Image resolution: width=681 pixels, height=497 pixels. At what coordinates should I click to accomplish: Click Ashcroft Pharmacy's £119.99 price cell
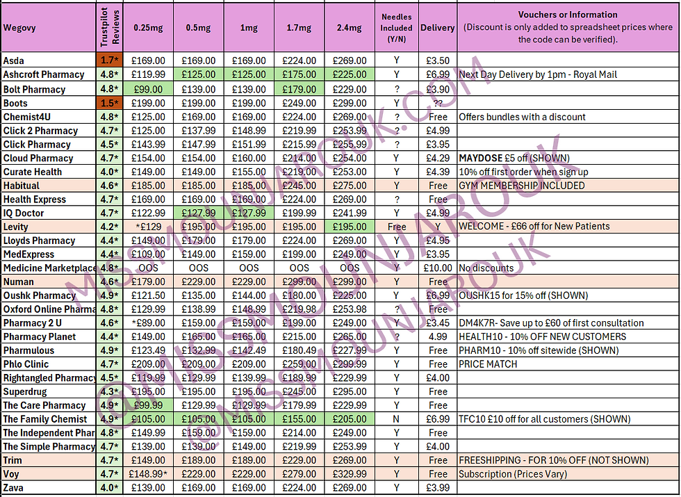pyautogui.click(x=148, y=74)
